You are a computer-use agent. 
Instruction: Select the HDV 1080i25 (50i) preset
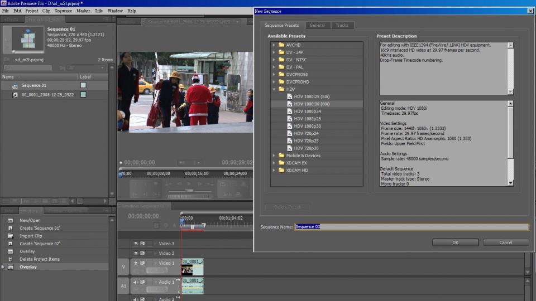(x=312, y=96)
